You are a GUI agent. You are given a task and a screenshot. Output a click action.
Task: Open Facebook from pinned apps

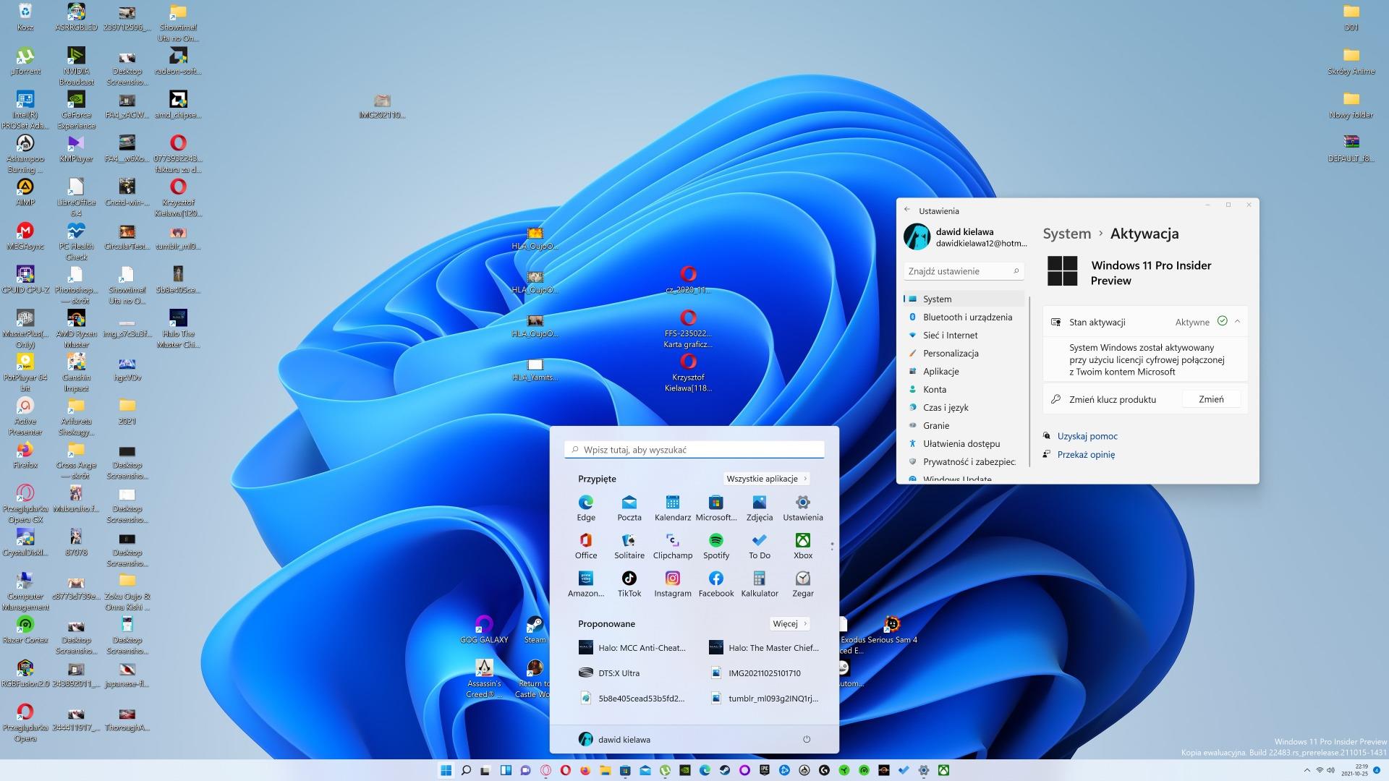click(716, 584)
